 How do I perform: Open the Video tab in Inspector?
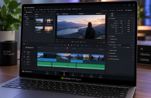click(x=112, y=15)
